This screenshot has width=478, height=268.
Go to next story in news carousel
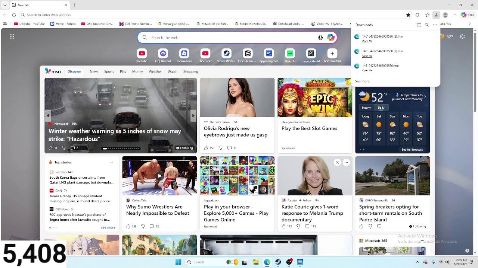coord(193,115)
